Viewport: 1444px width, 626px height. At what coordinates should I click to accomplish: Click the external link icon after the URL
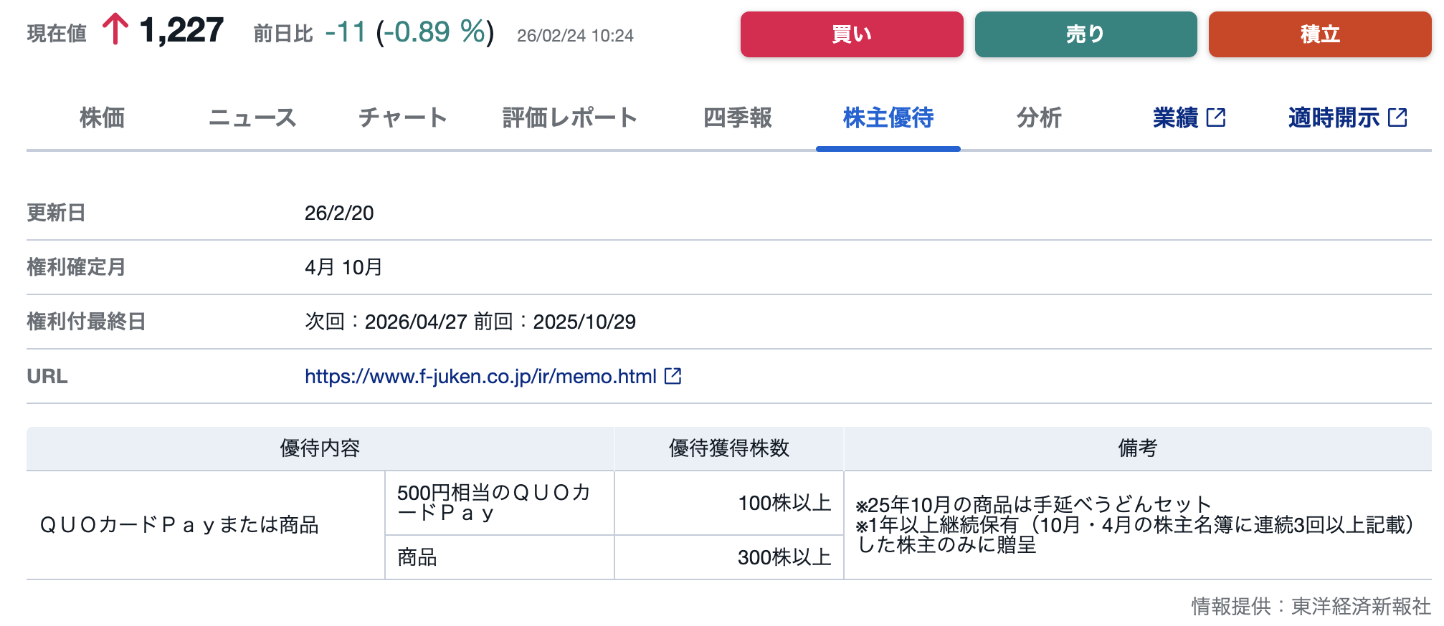(673, 376)
